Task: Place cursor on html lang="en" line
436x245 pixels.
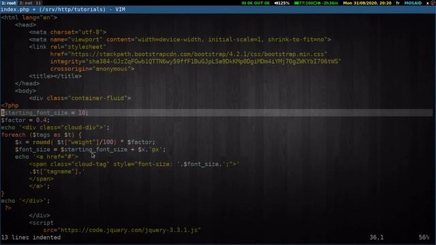Action: pyautogui.click(x=29, y=18)
